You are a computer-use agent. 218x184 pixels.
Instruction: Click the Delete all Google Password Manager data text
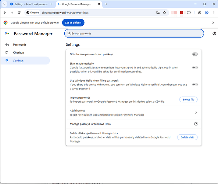pos(94,133)
